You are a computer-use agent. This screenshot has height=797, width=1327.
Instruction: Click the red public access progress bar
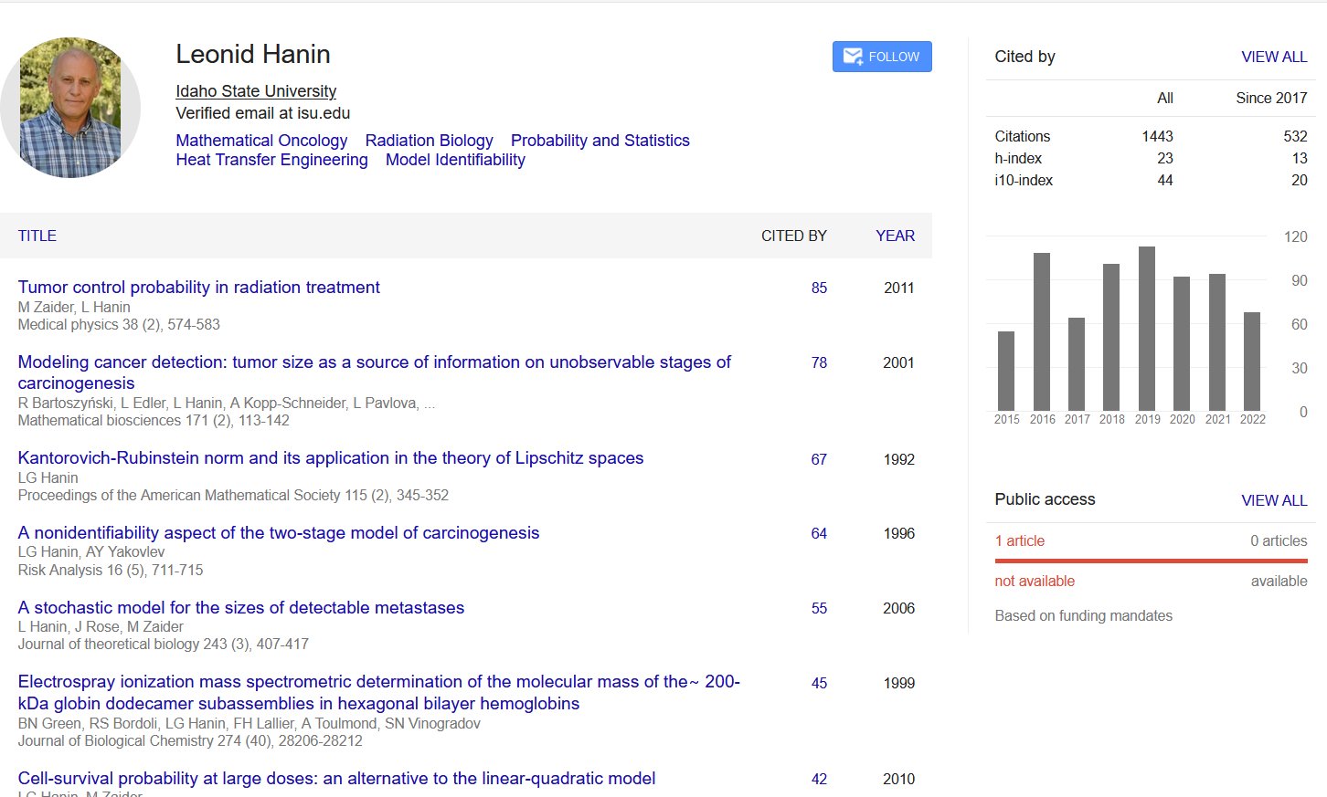pos(1152,561)
